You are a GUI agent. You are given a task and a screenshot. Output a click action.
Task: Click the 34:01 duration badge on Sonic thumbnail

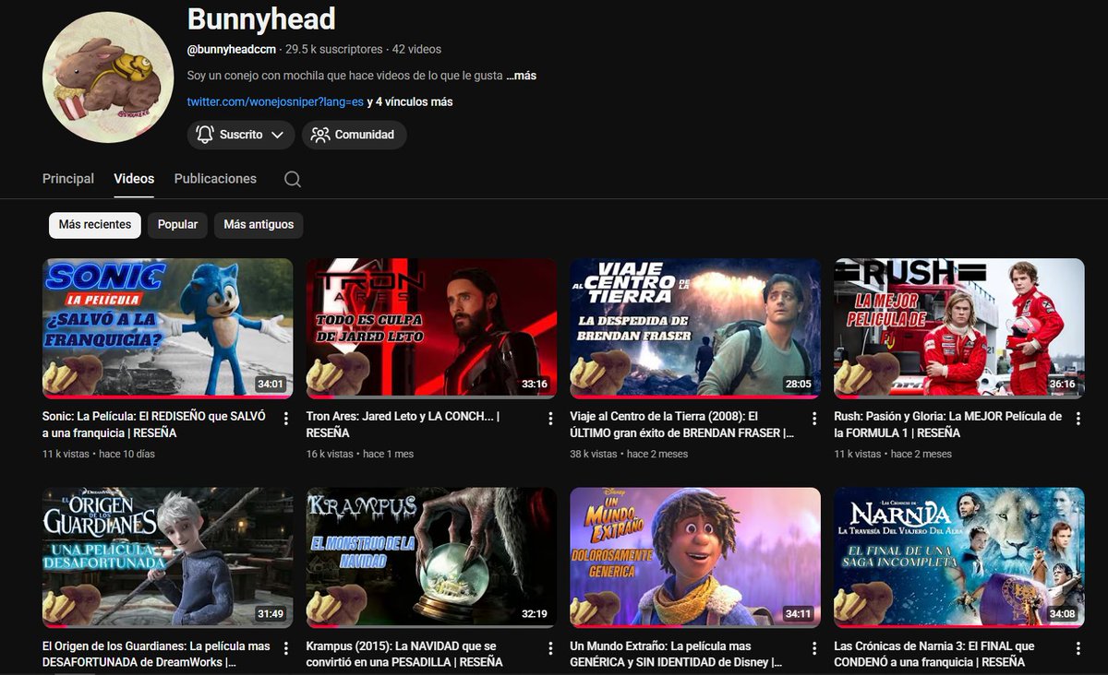point(271,385)
